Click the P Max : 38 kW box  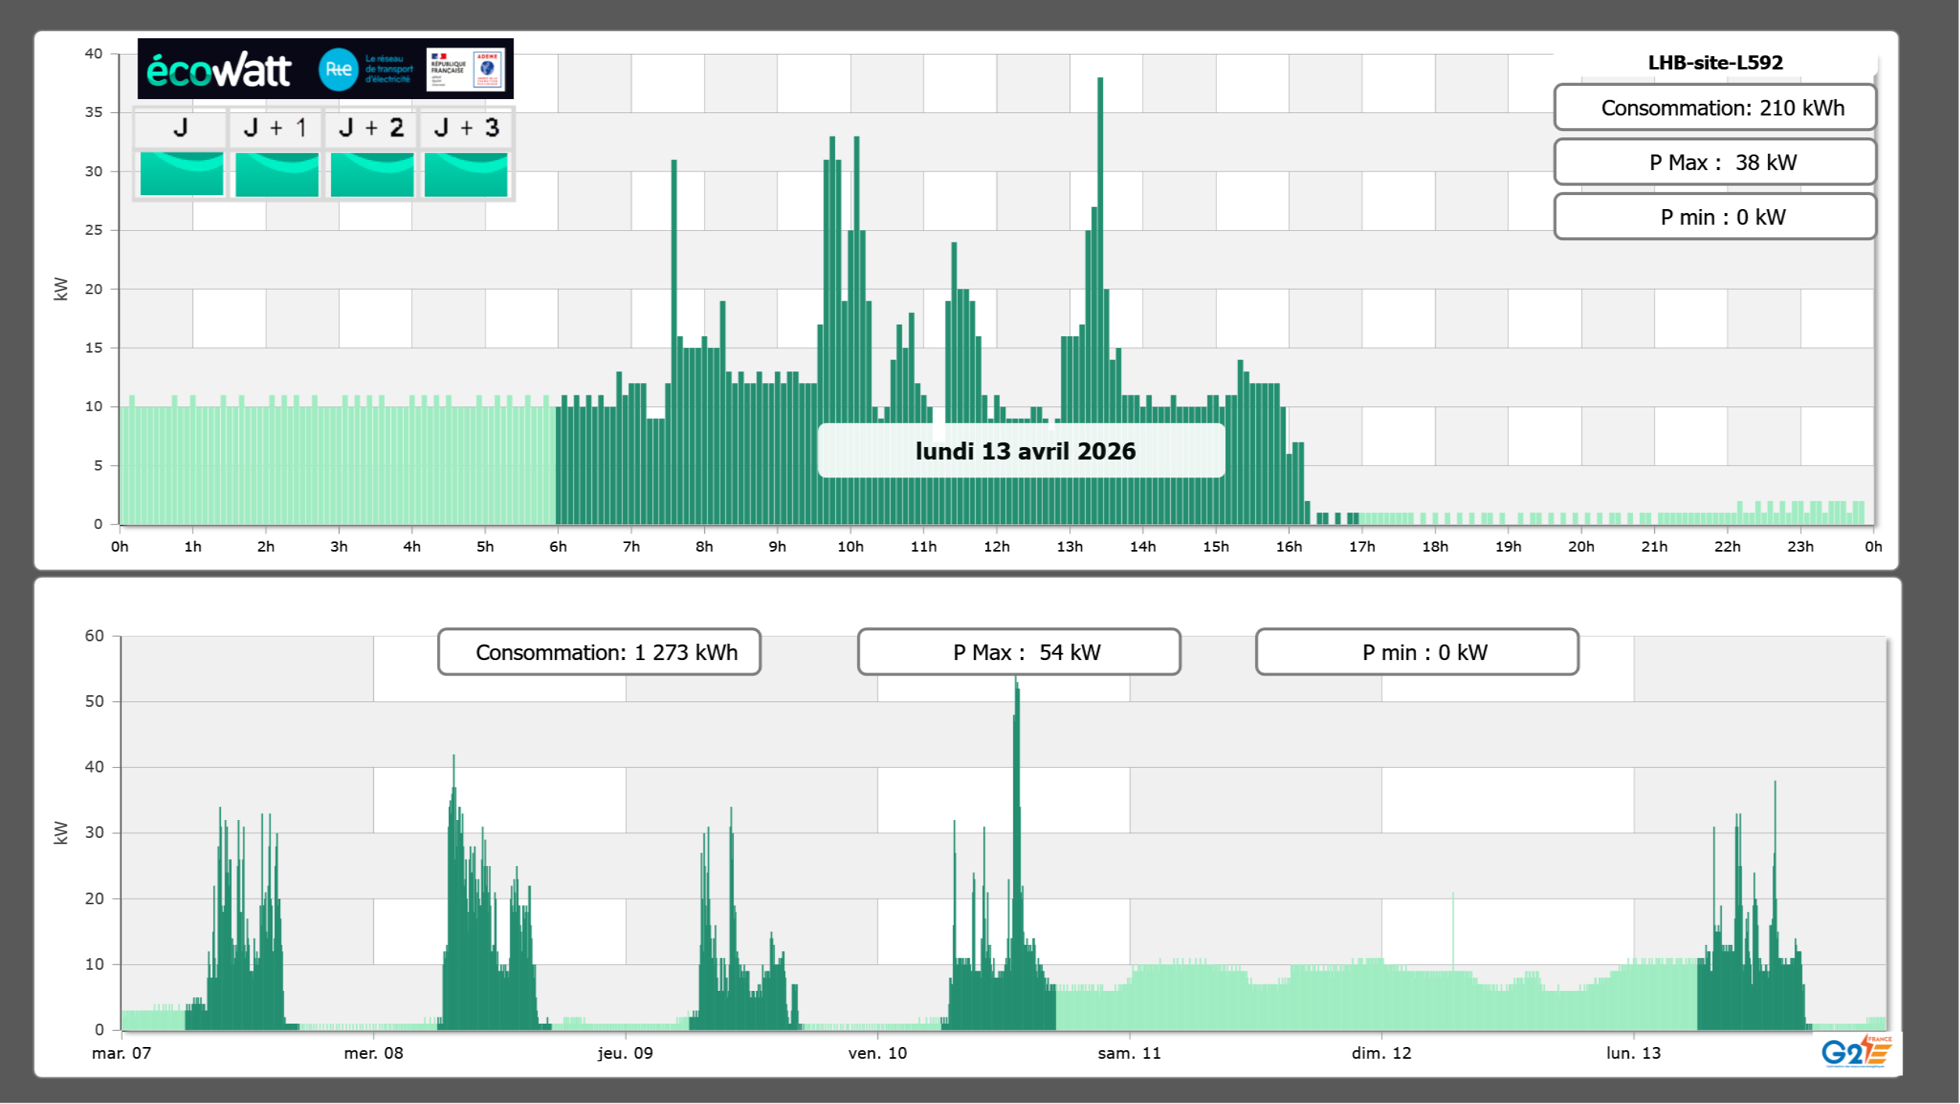pos(1714,162)
